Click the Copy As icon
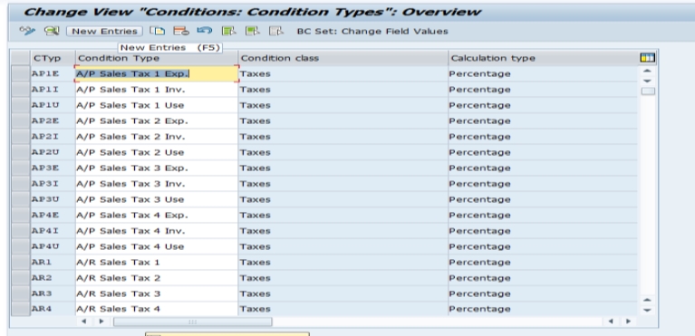This screenshot has height=336, width=695. 157,31
